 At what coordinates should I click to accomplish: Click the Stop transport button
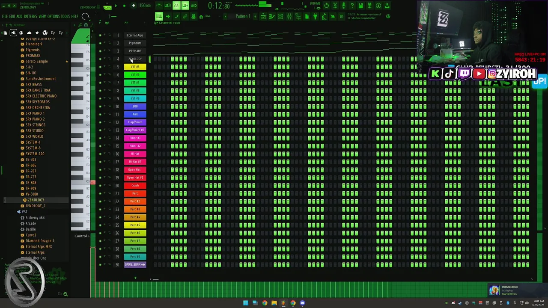pyautogui.click(x=124, y=6)
